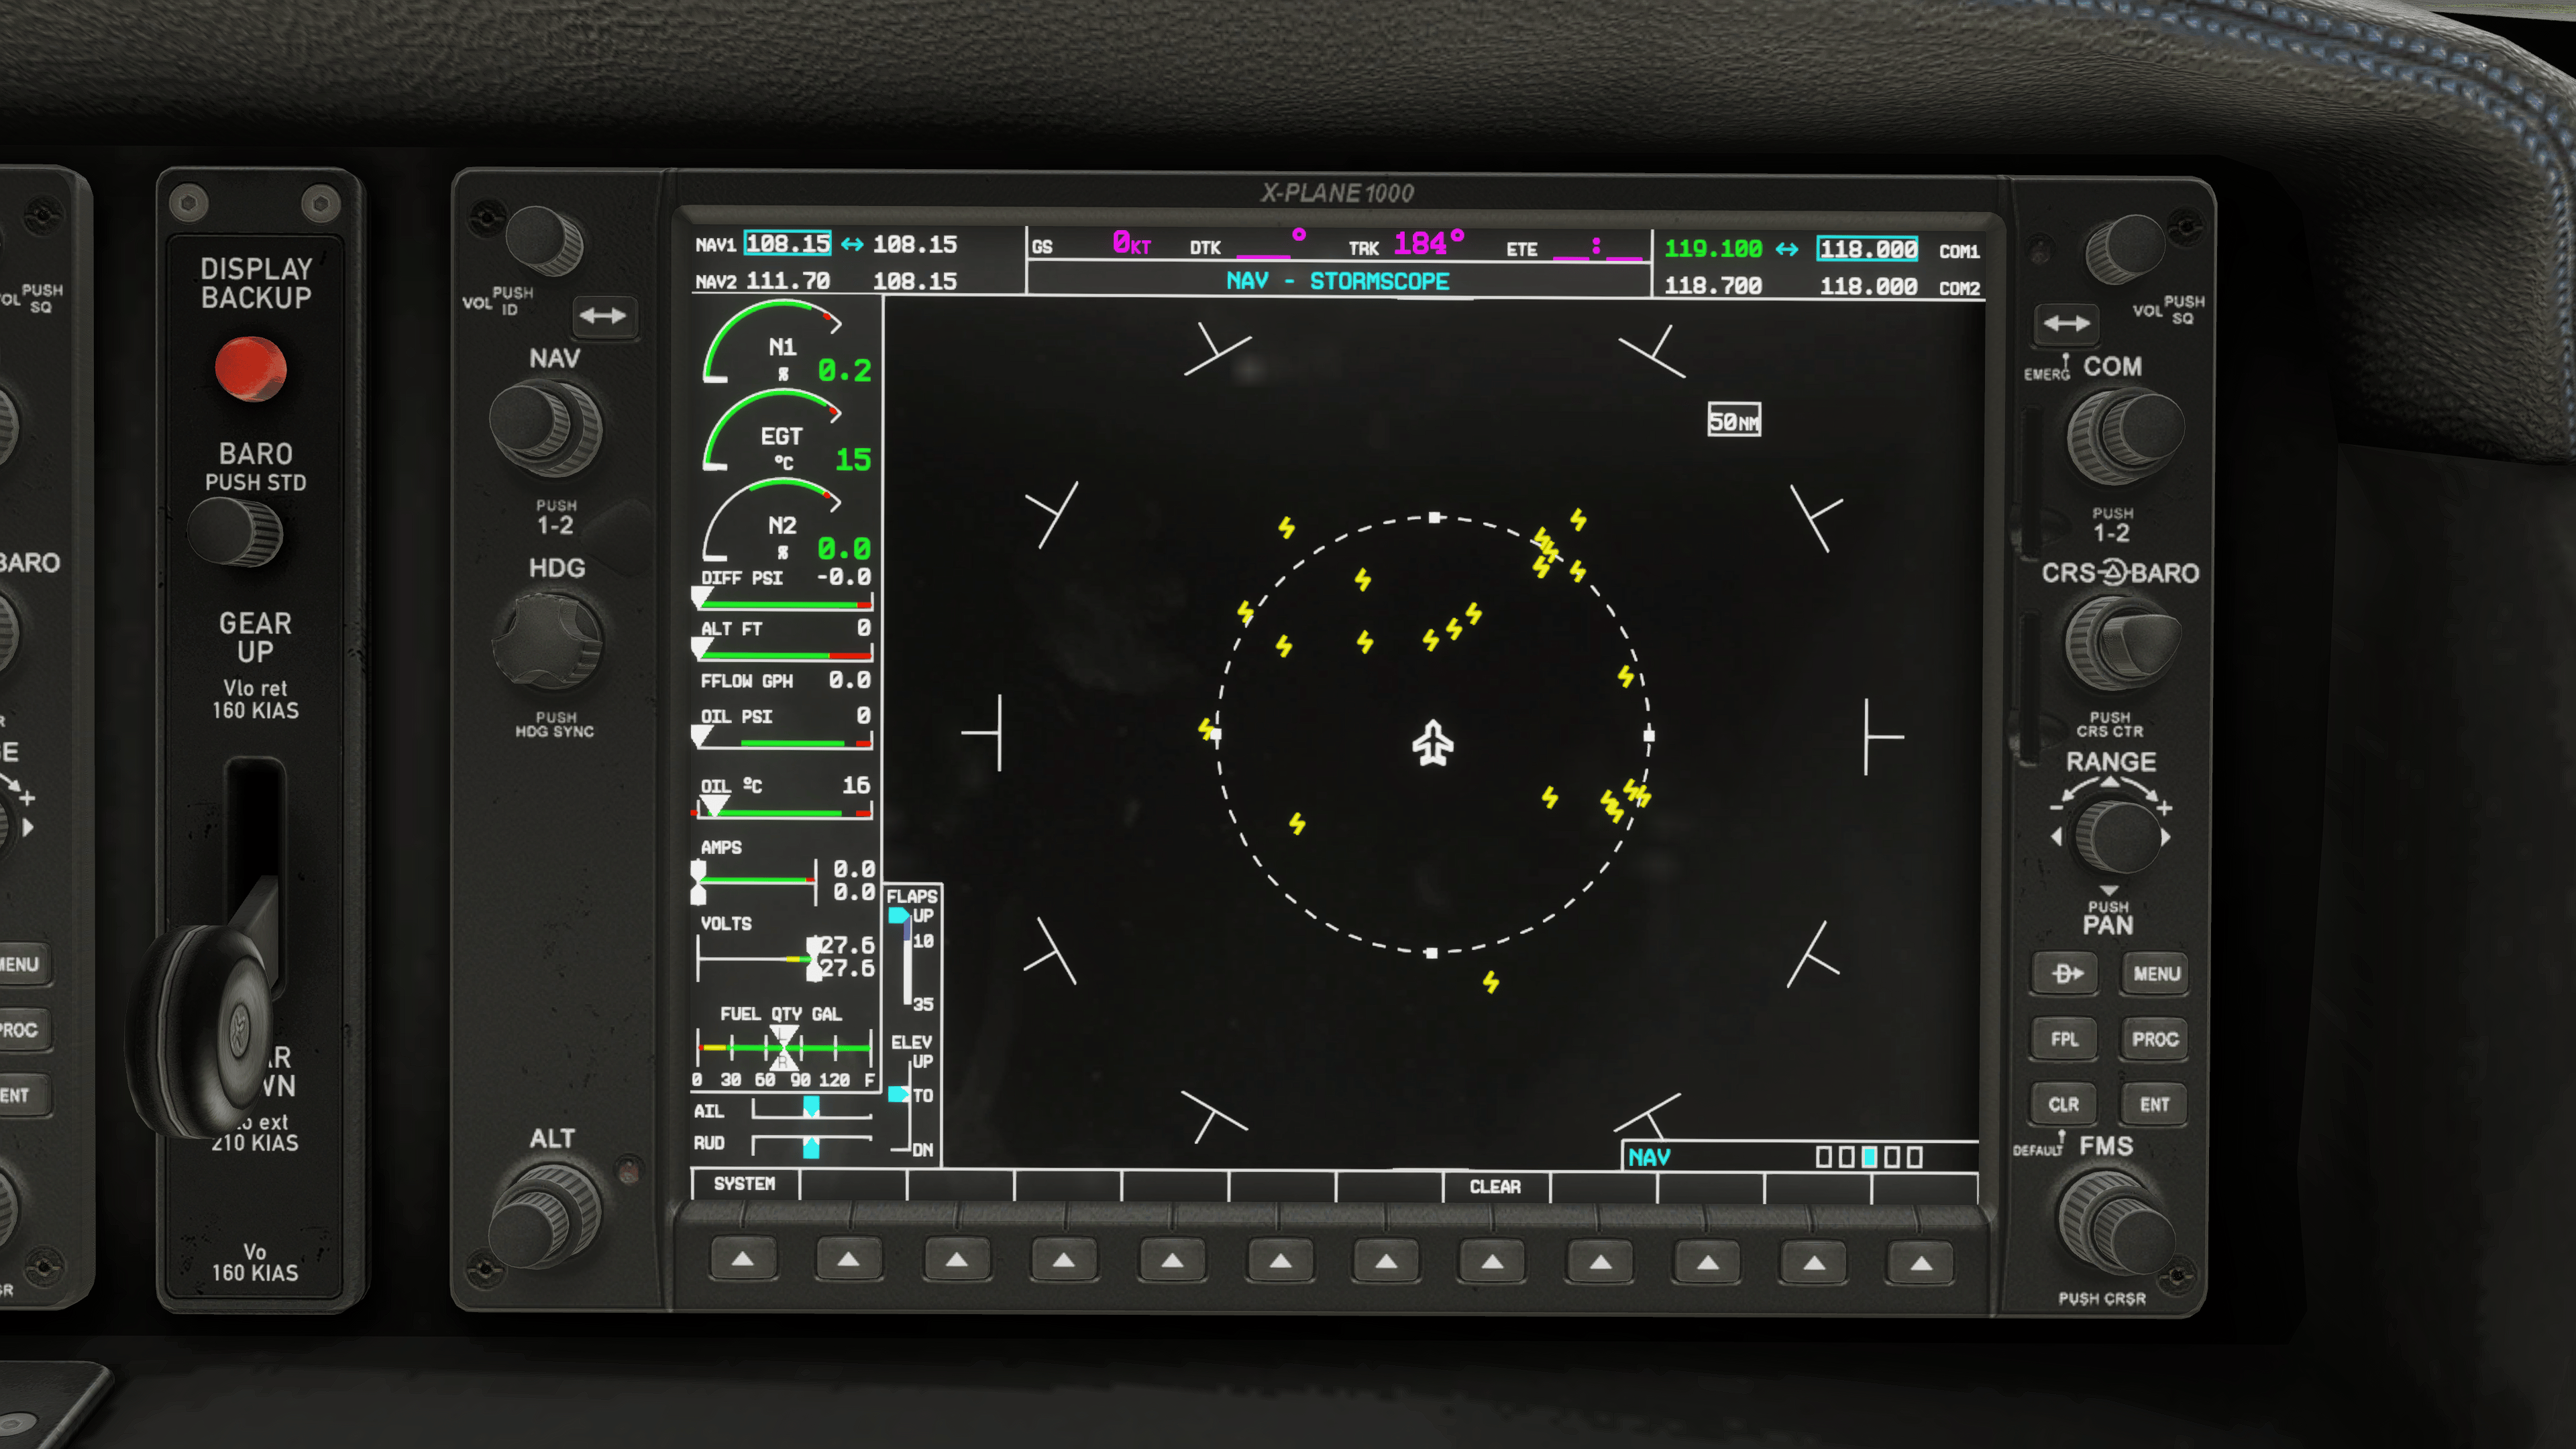The height and width of the screenshot is (1449, 2576).
Task: Click the TRK 184° readout
Action: click(1405, 244)
